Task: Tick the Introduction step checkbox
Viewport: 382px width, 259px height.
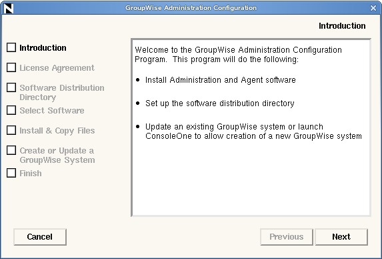Action: click(11, 47)
